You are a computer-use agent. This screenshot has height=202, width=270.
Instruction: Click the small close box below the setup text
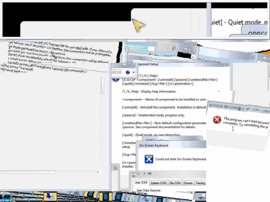click(115, 168)
